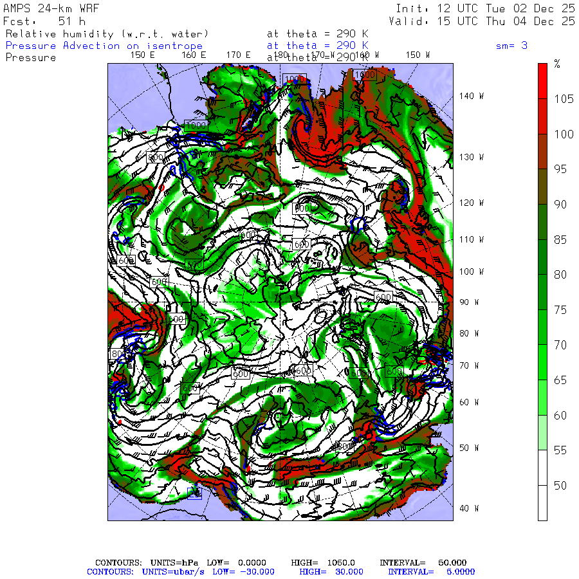Click the "150 W" longitude label above the map

418,55
